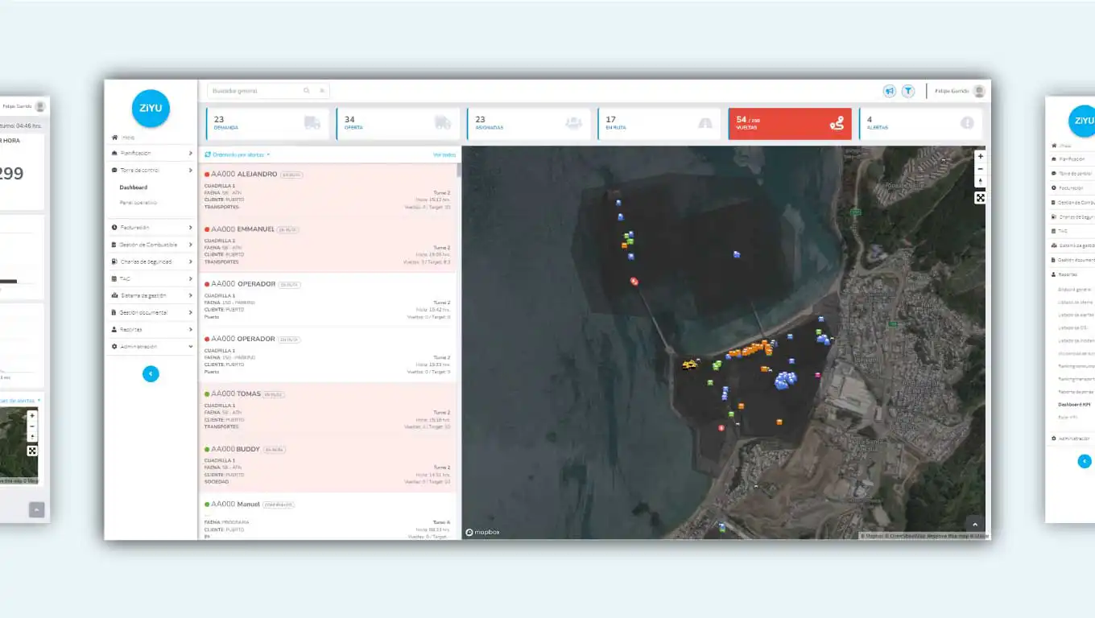Image resolution: width=1095 pixels, height=618 pixels.
Task: Toggle fullscreen map view
Action: (980, 198)
